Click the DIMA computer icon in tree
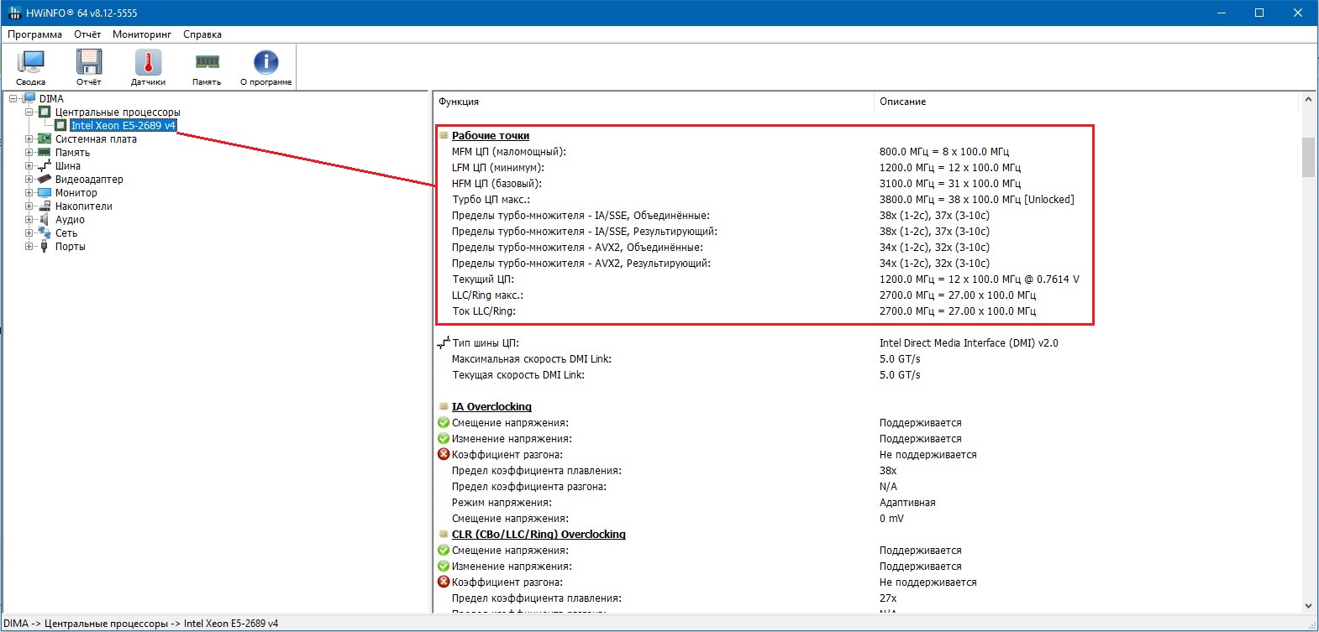This screenshot has height=632, width=1319. click(30, 98)
